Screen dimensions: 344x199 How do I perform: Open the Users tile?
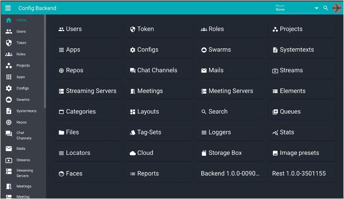coord(87,29)
